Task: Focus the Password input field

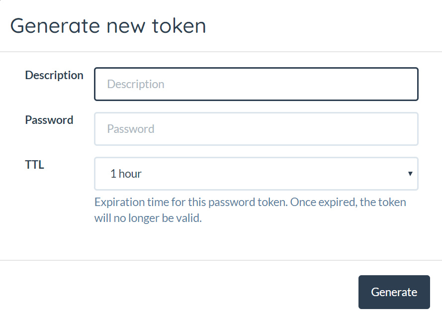Action: point(256,129)
